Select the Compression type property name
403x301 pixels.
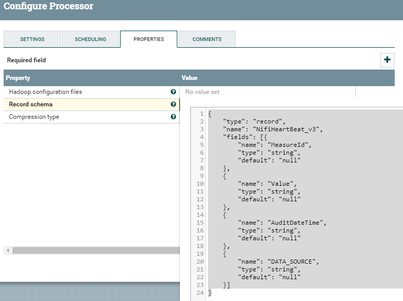(34, 117)
